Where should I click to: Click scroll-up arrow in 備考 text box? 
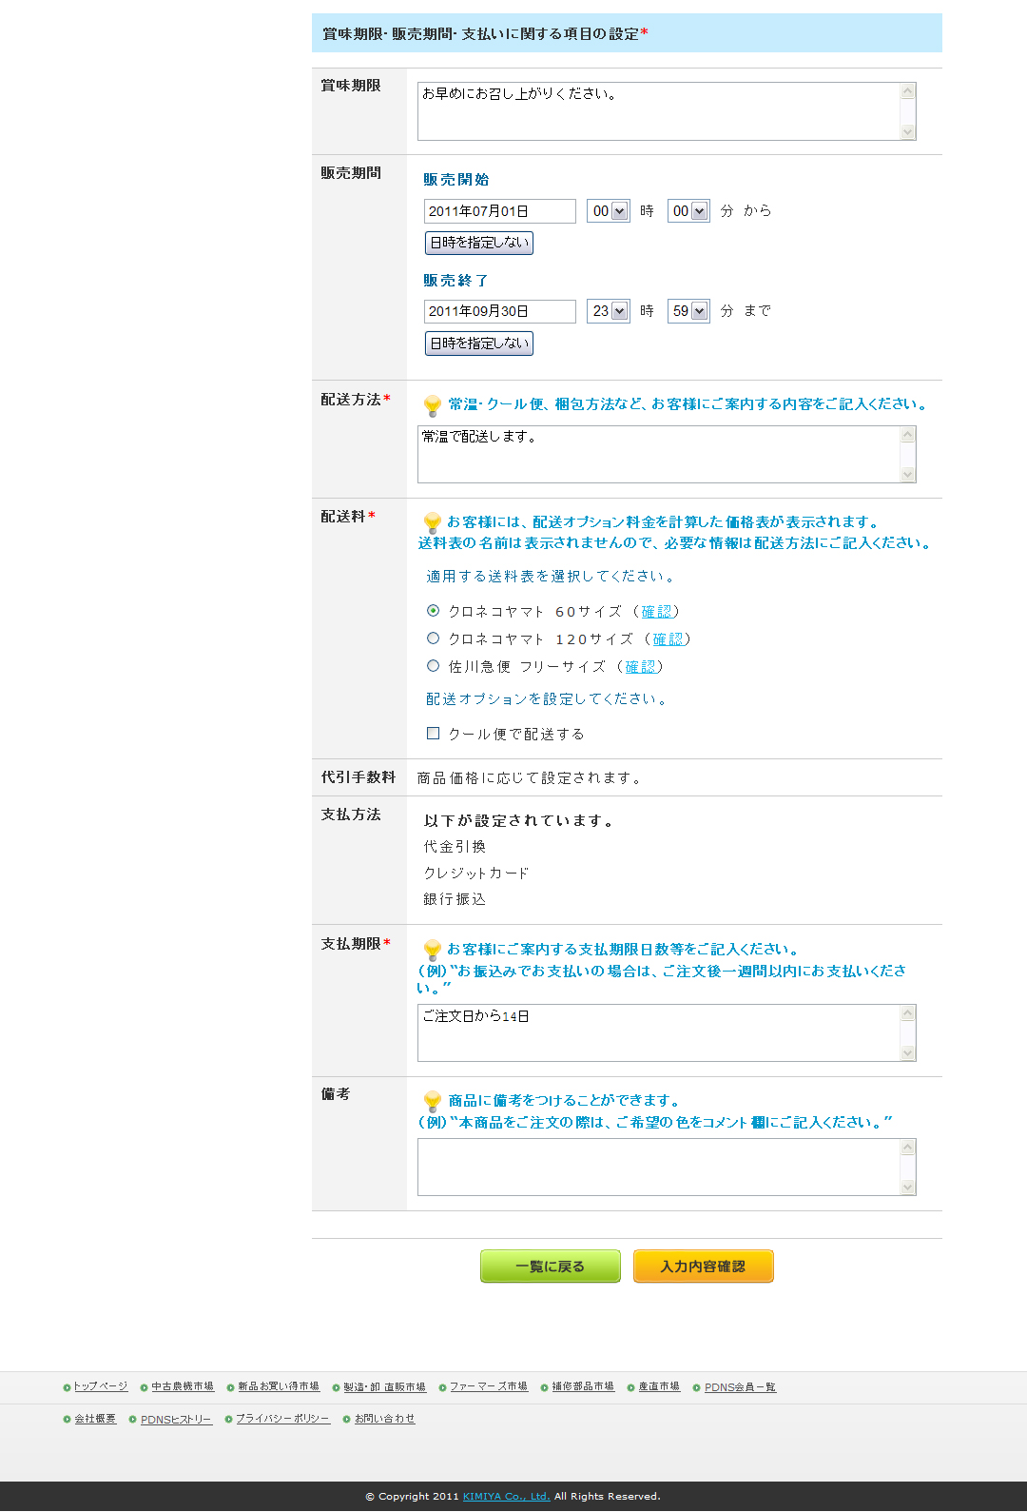pyautogui.click(x=907, y=1148)
